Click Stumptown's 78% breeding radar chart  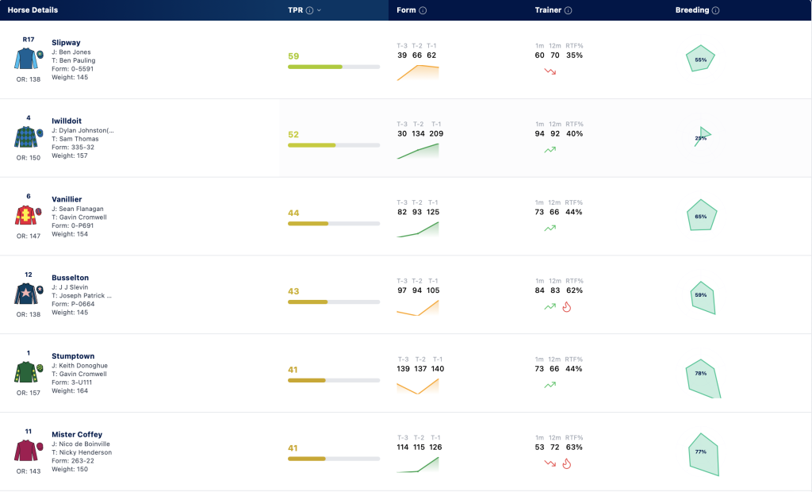[703, 379]
